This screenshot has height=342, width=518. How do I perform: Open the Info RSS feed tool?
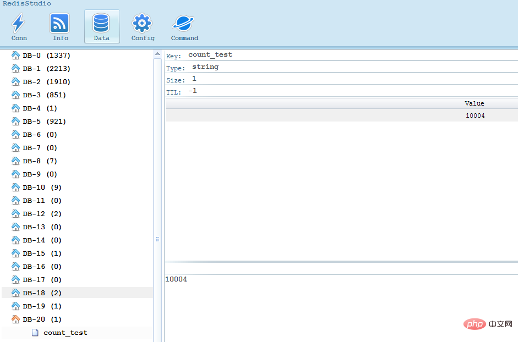pyautogui.click(x=60, y=27)
